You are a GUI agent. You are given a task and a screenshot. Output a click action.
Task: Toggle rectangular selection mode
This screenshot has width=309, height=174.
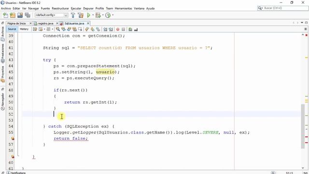tap(80, 29)
